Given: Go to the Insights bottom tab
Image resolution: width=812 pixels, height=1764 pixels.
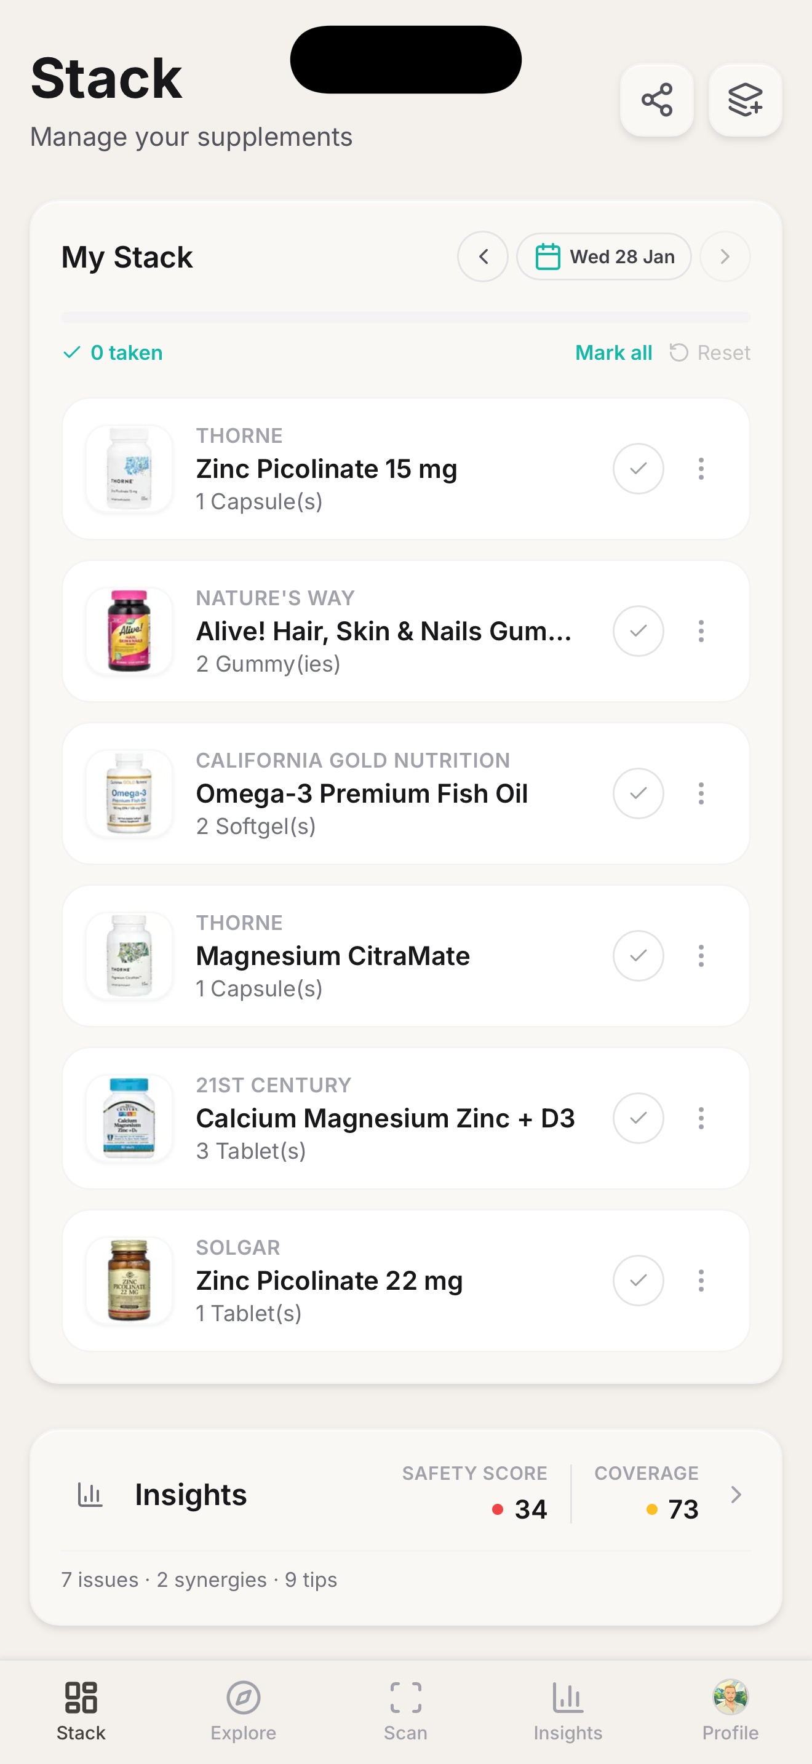Looking at the screenshot, I should (568, 1710).
